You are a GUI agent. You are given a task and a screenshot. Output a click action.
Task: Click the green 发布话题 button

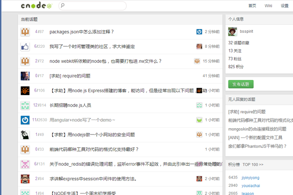pyautogui.click(x=241, y=84)
